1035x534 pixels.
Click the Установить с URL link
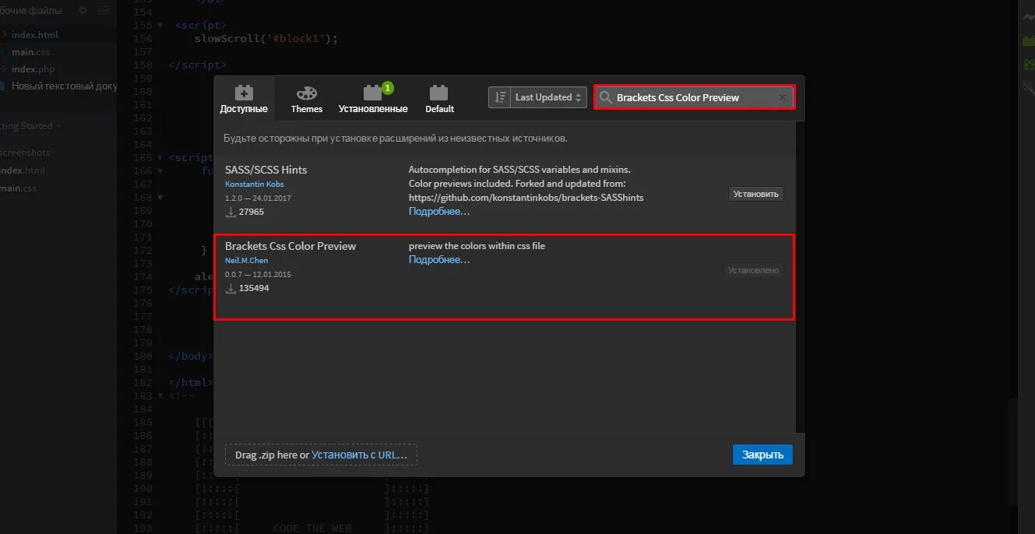tap(359, 455)
